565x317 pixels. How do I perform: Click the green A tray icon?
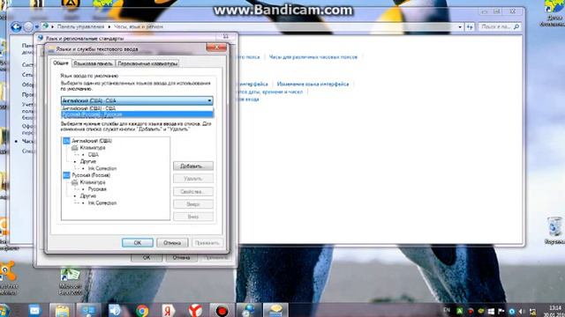coord(459,311)
